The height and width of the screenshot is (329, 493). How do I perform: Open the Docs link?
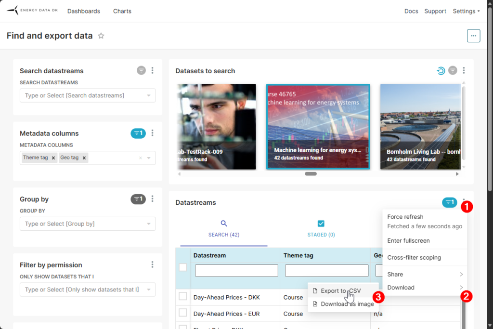411,11
